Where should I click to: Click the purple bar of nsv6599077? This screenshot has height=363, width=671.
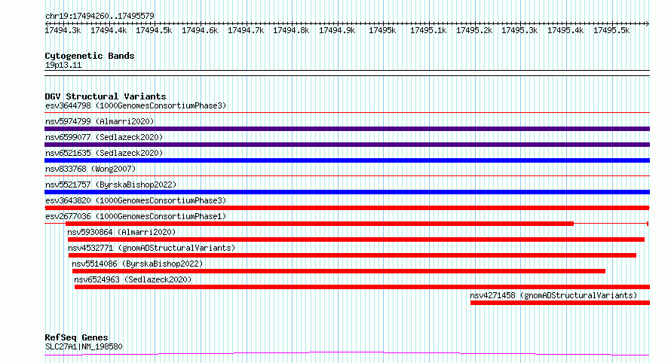pyautogui.click(x=347, y=145)
